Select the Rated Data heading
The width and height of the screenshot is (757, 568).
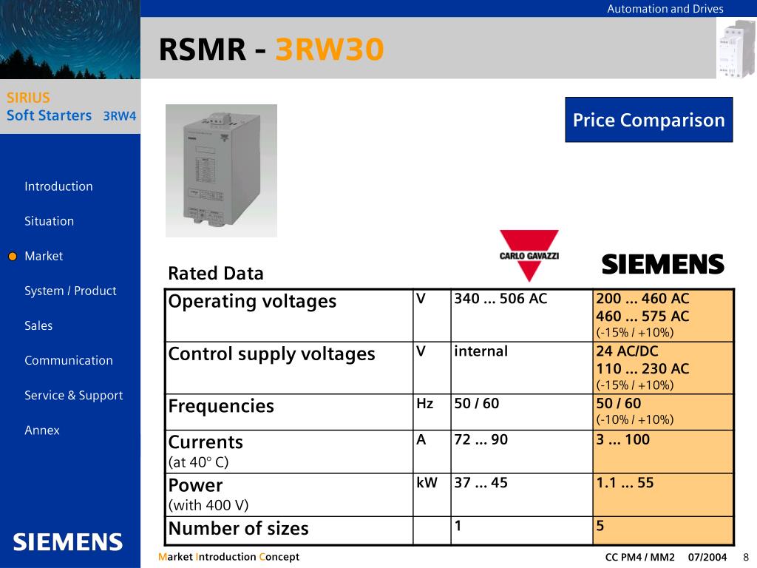click(216, 274)
